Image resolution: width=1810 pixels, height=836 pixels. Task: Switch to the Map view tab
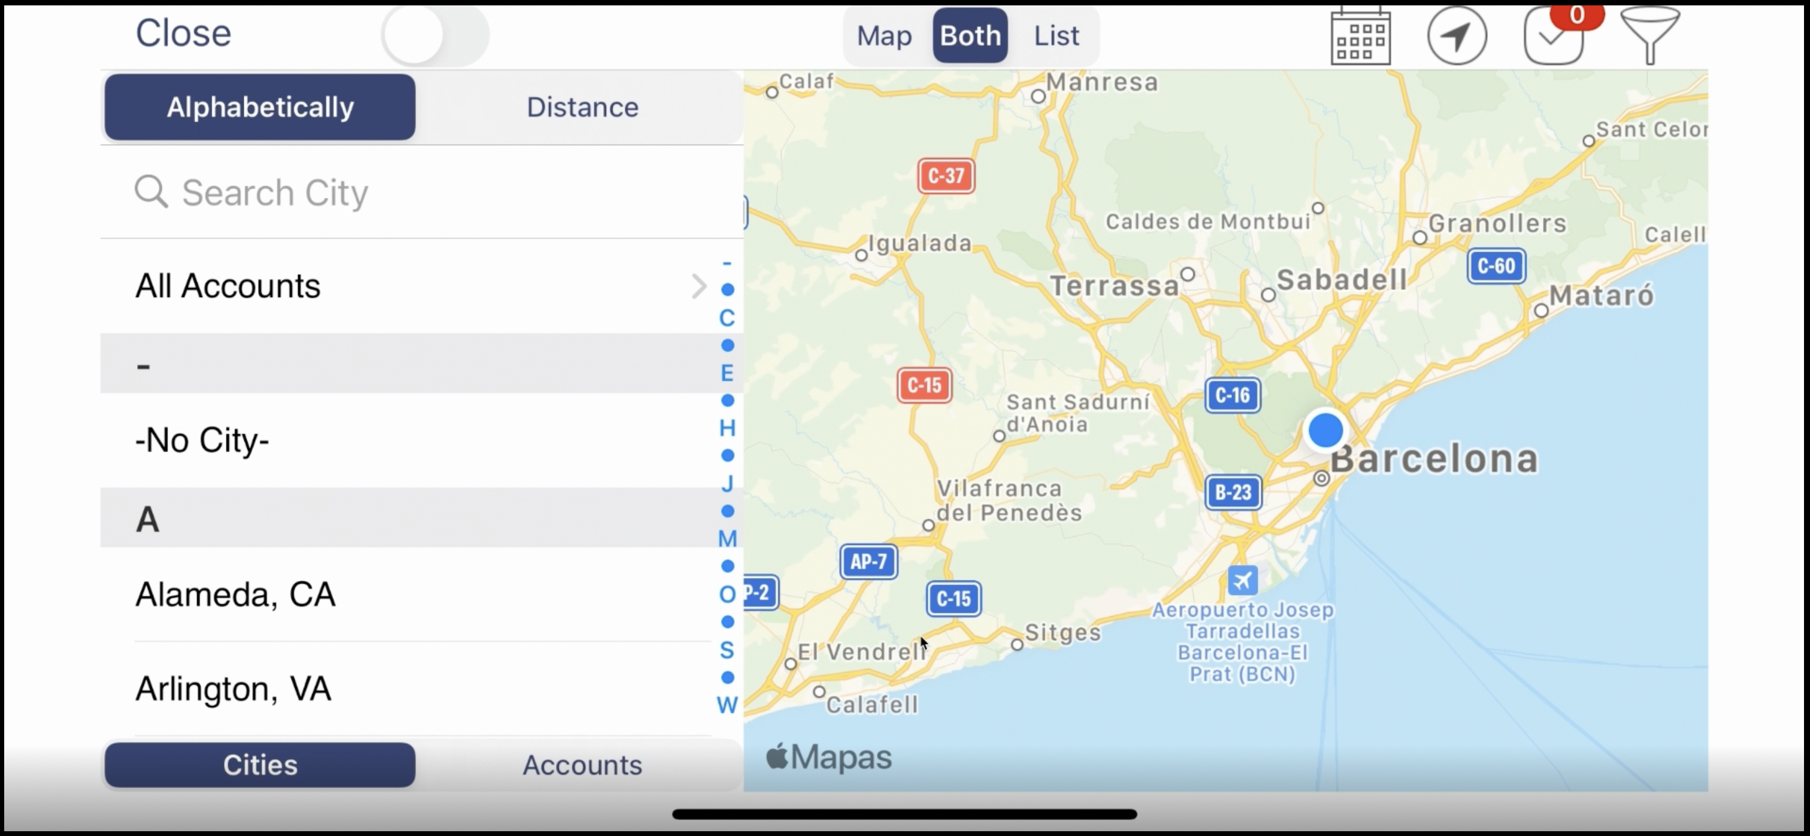coord(884,36)
